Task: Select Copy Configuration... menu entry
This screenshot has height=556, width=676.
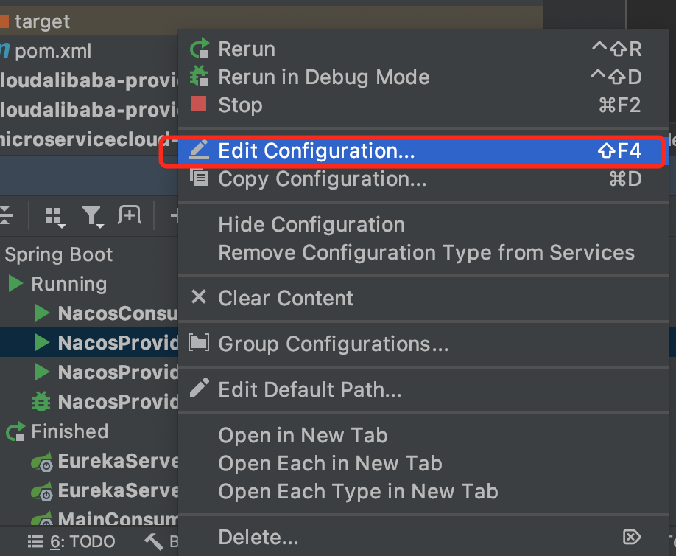Action: tap(322, 179)
